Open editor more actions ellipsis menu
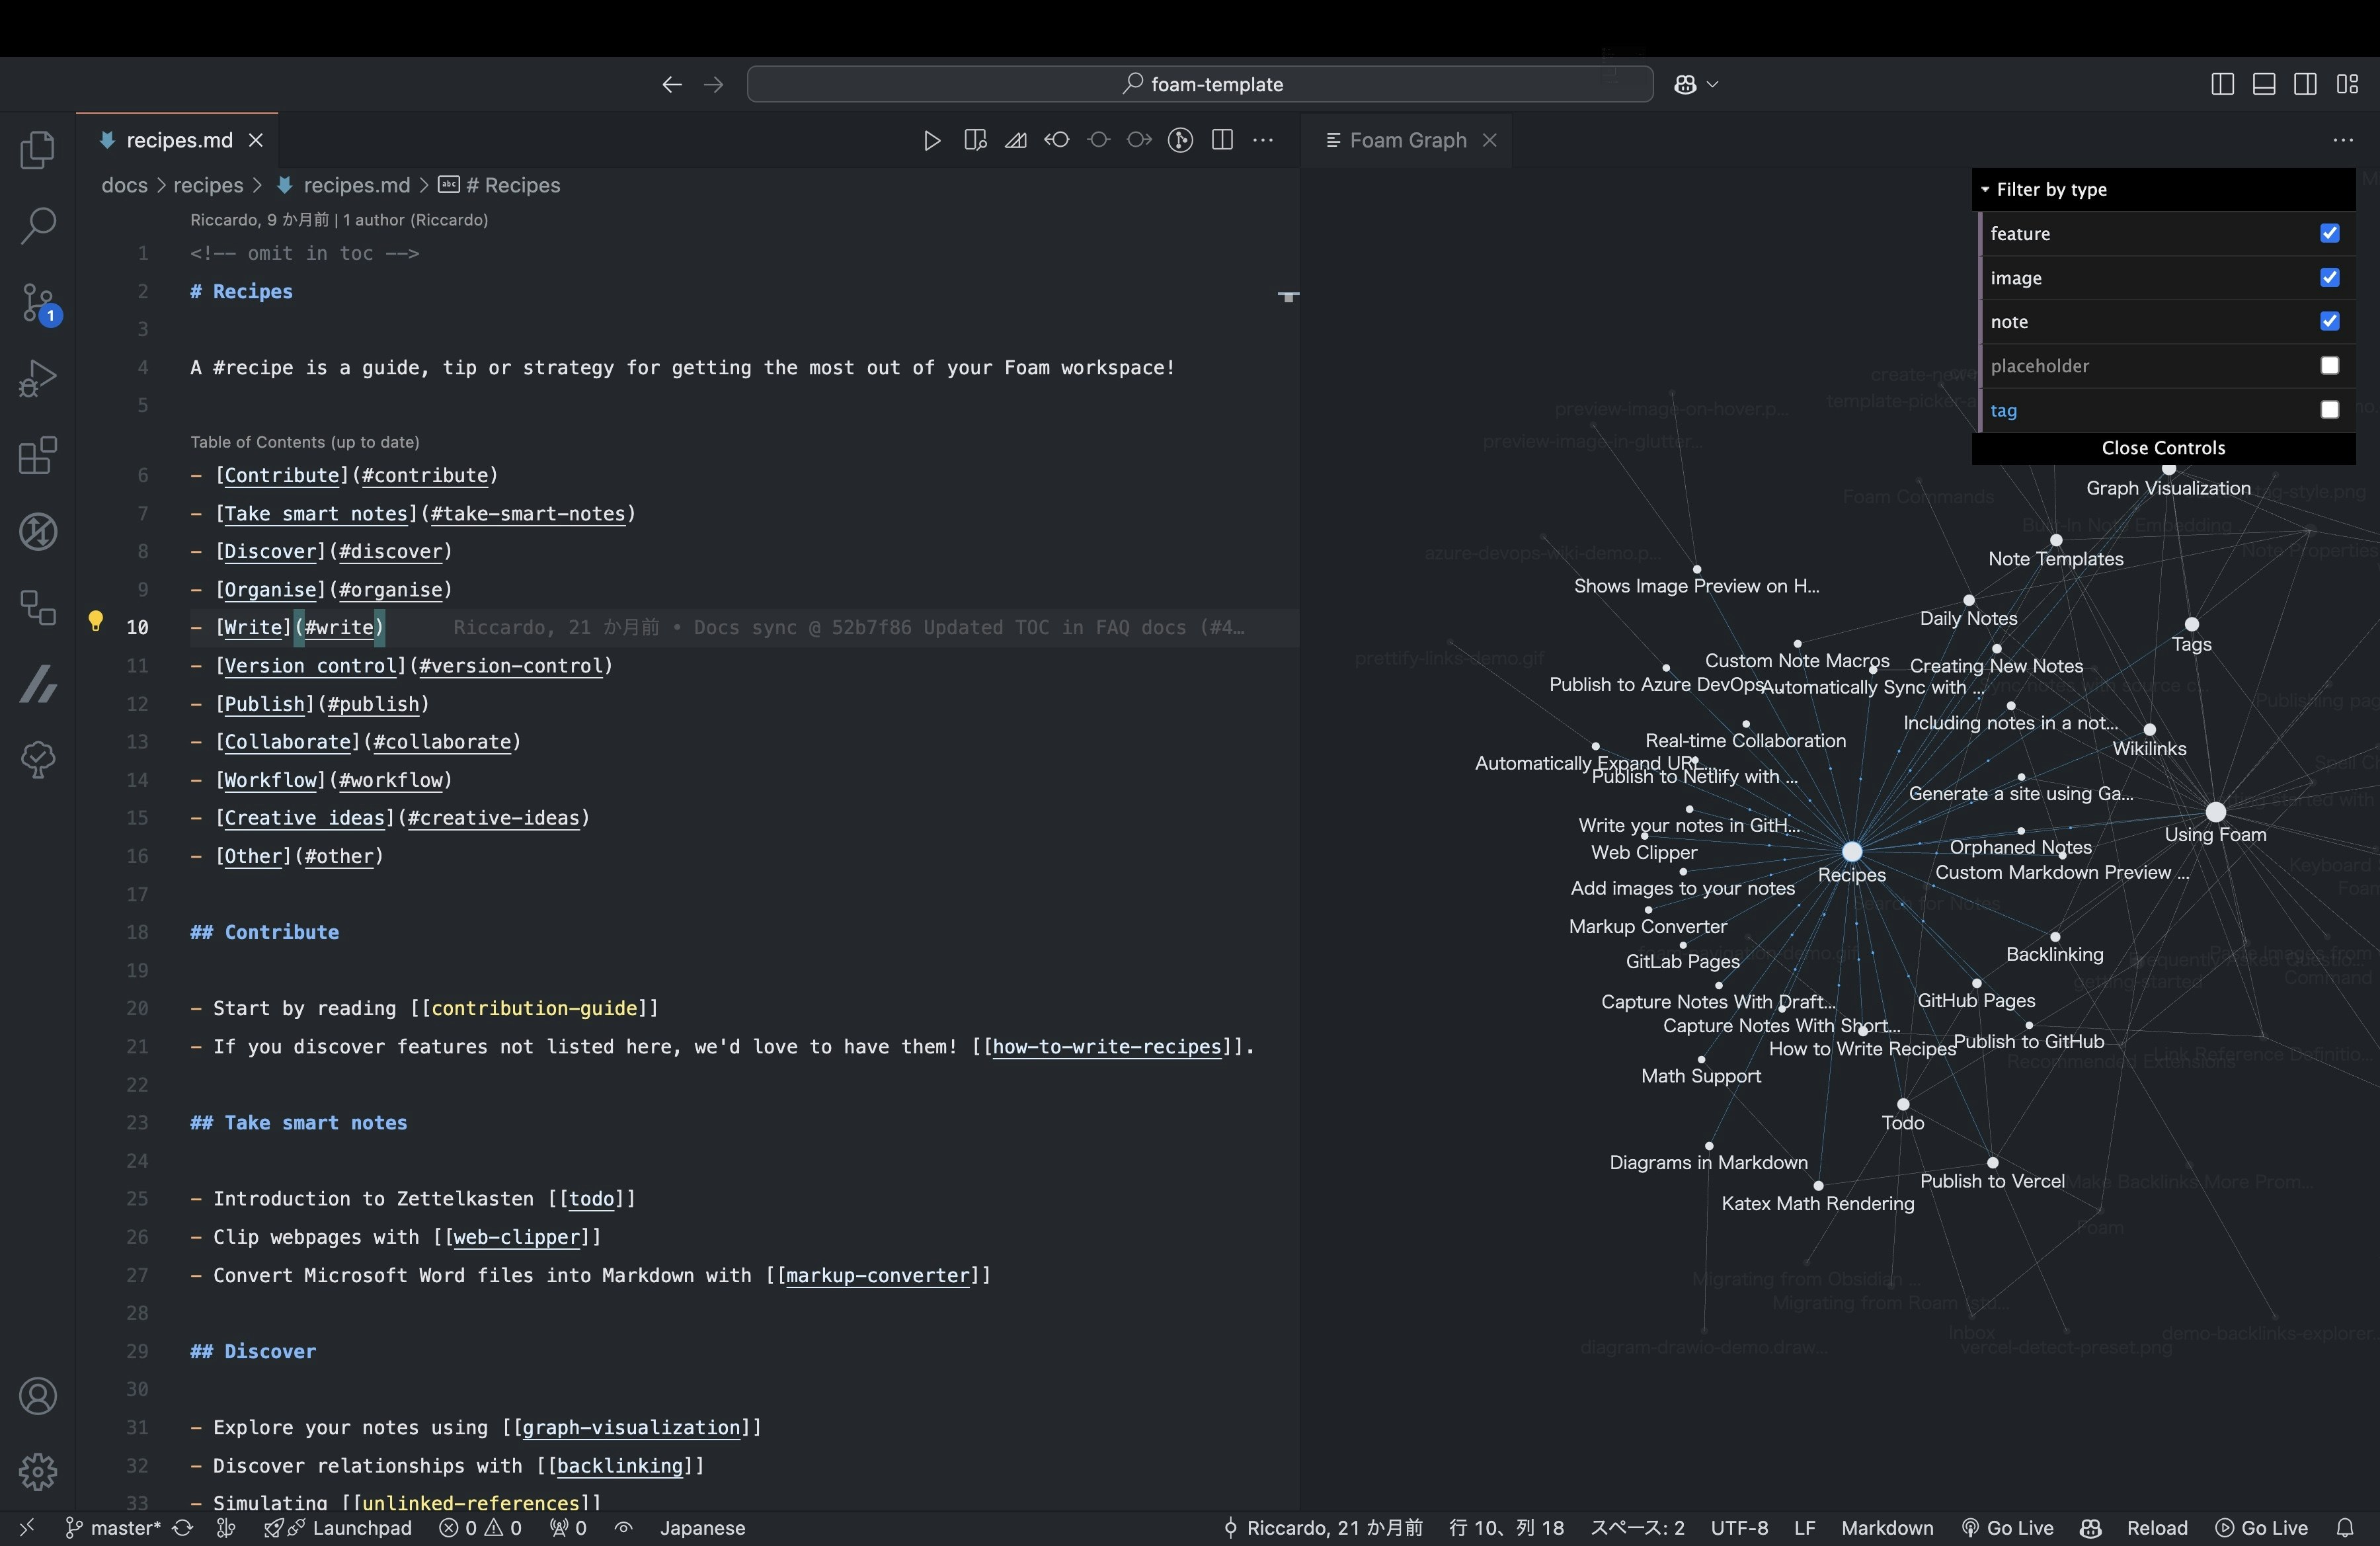This screenshot has width=2380, height=1546. click(1263, 140)
